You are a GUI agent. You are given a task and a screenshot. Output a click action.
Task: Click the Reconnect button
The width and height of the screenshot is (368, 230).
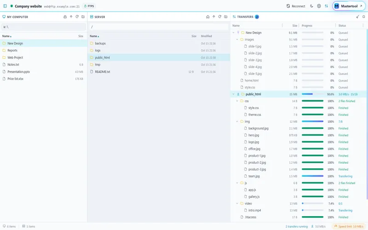point(296,6)
